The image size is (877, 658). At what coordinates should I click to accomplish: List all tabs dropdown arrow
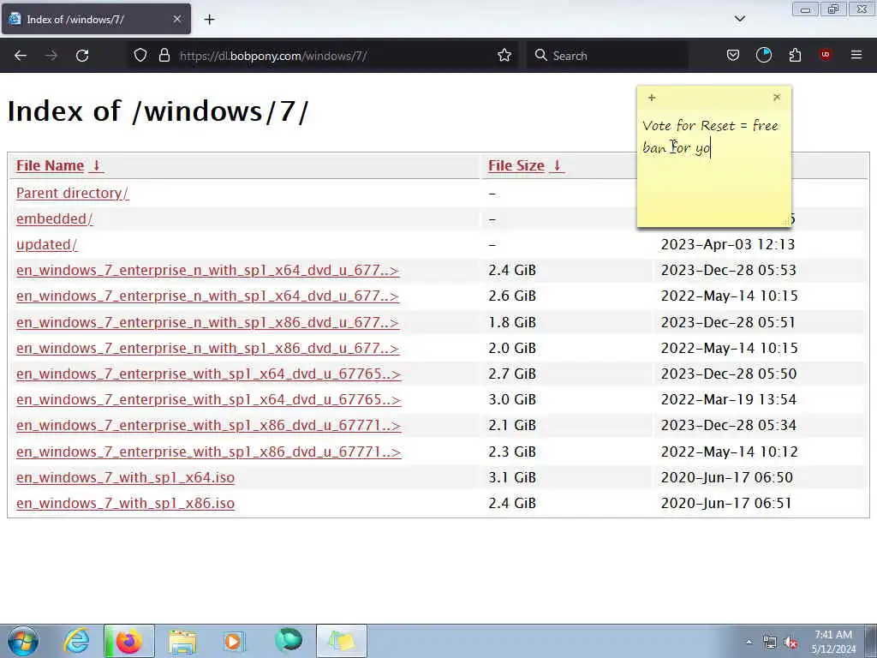point(739,19)
